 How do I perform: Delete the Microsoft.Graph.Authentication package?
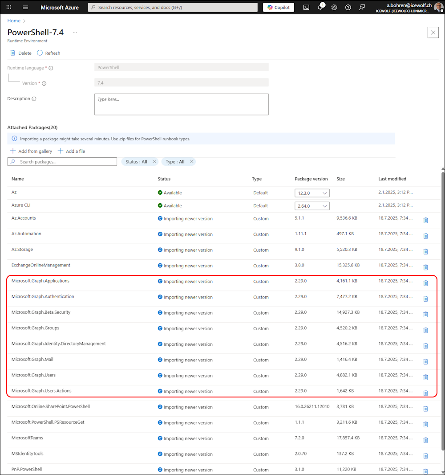[x=425, y=299]
